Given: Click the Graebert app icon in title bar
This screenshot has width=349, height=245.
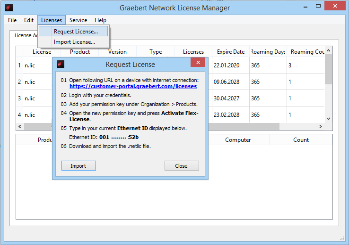Looking at the screenshot, I should pos(9,8).
